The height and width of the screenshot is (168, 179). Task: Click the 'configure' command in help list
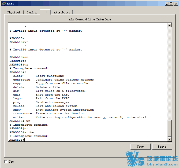21,80
